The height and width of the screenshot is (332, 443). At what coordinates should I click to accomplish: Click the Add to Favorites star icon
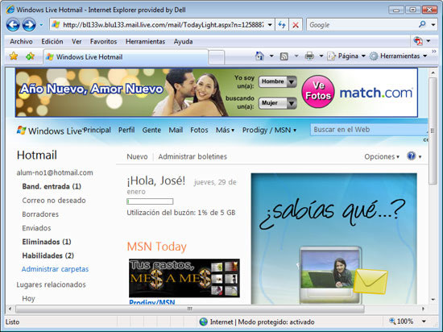tap(30, 56)
